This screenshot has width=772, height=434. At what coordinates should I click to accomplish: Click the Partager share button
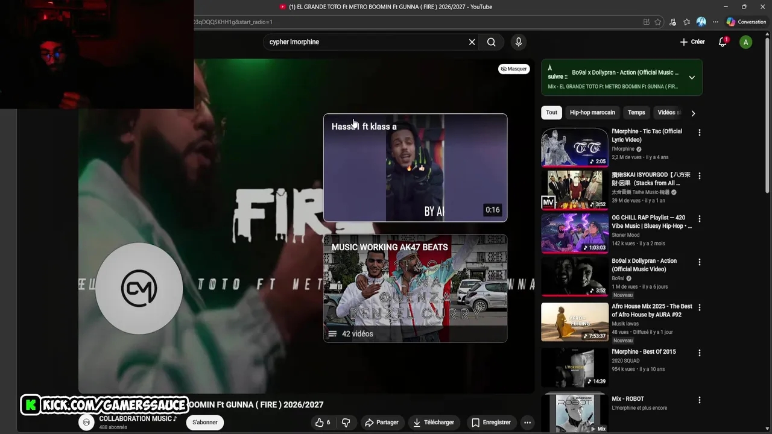[381, 423]
